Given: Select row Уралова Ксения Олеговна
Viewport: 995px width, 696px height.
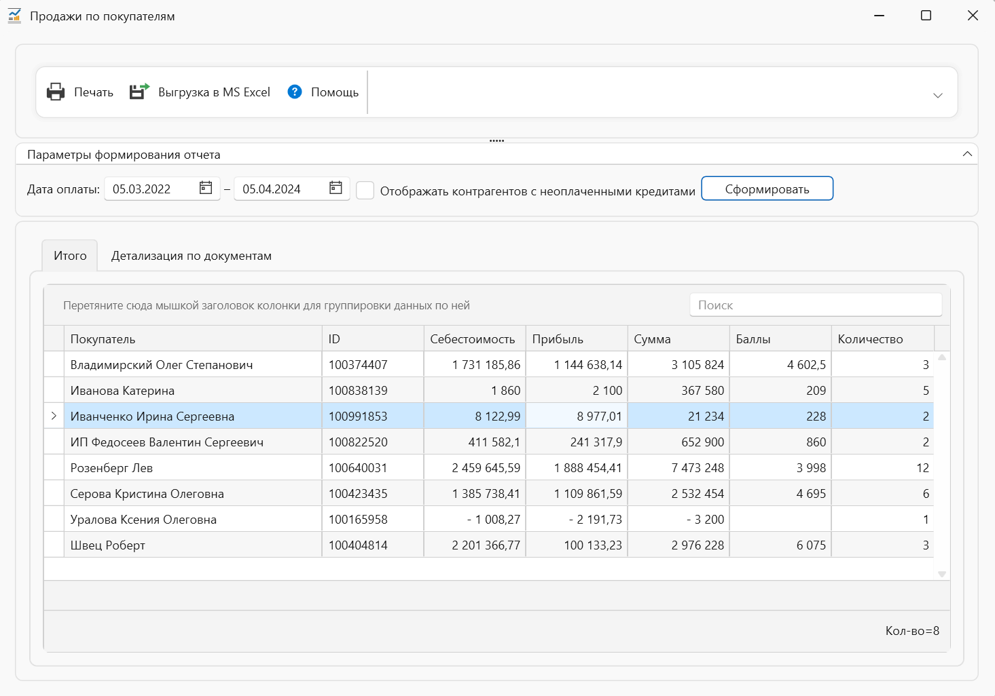Looking at the screenshot, I should [x=489, y=519].
